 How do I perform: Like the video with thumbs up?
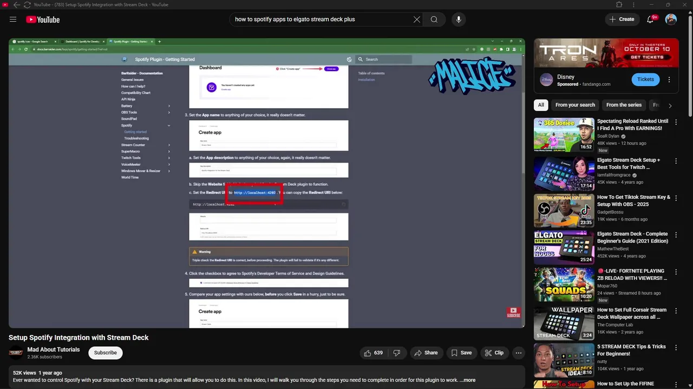374,353
